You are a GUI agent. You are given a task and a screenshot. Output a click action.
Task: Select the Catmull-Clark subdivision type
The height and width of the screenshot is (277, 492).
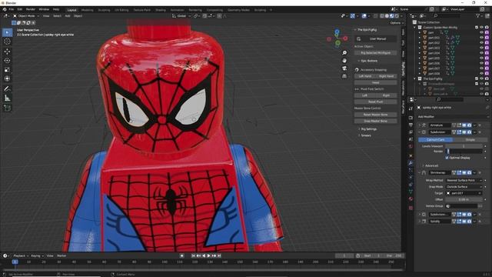click(x=436, y=139)
